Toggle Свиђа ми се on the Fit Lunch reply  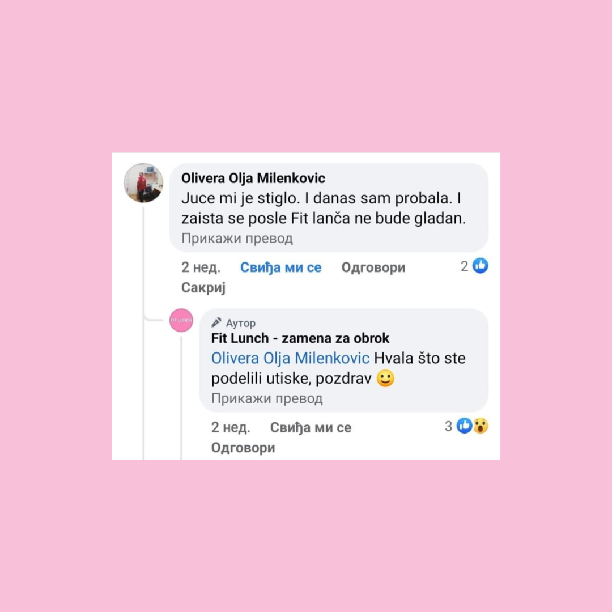(x=311, y=427)
